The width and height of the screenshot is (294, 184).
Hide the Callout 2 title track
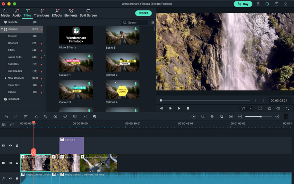click(11, 145)
